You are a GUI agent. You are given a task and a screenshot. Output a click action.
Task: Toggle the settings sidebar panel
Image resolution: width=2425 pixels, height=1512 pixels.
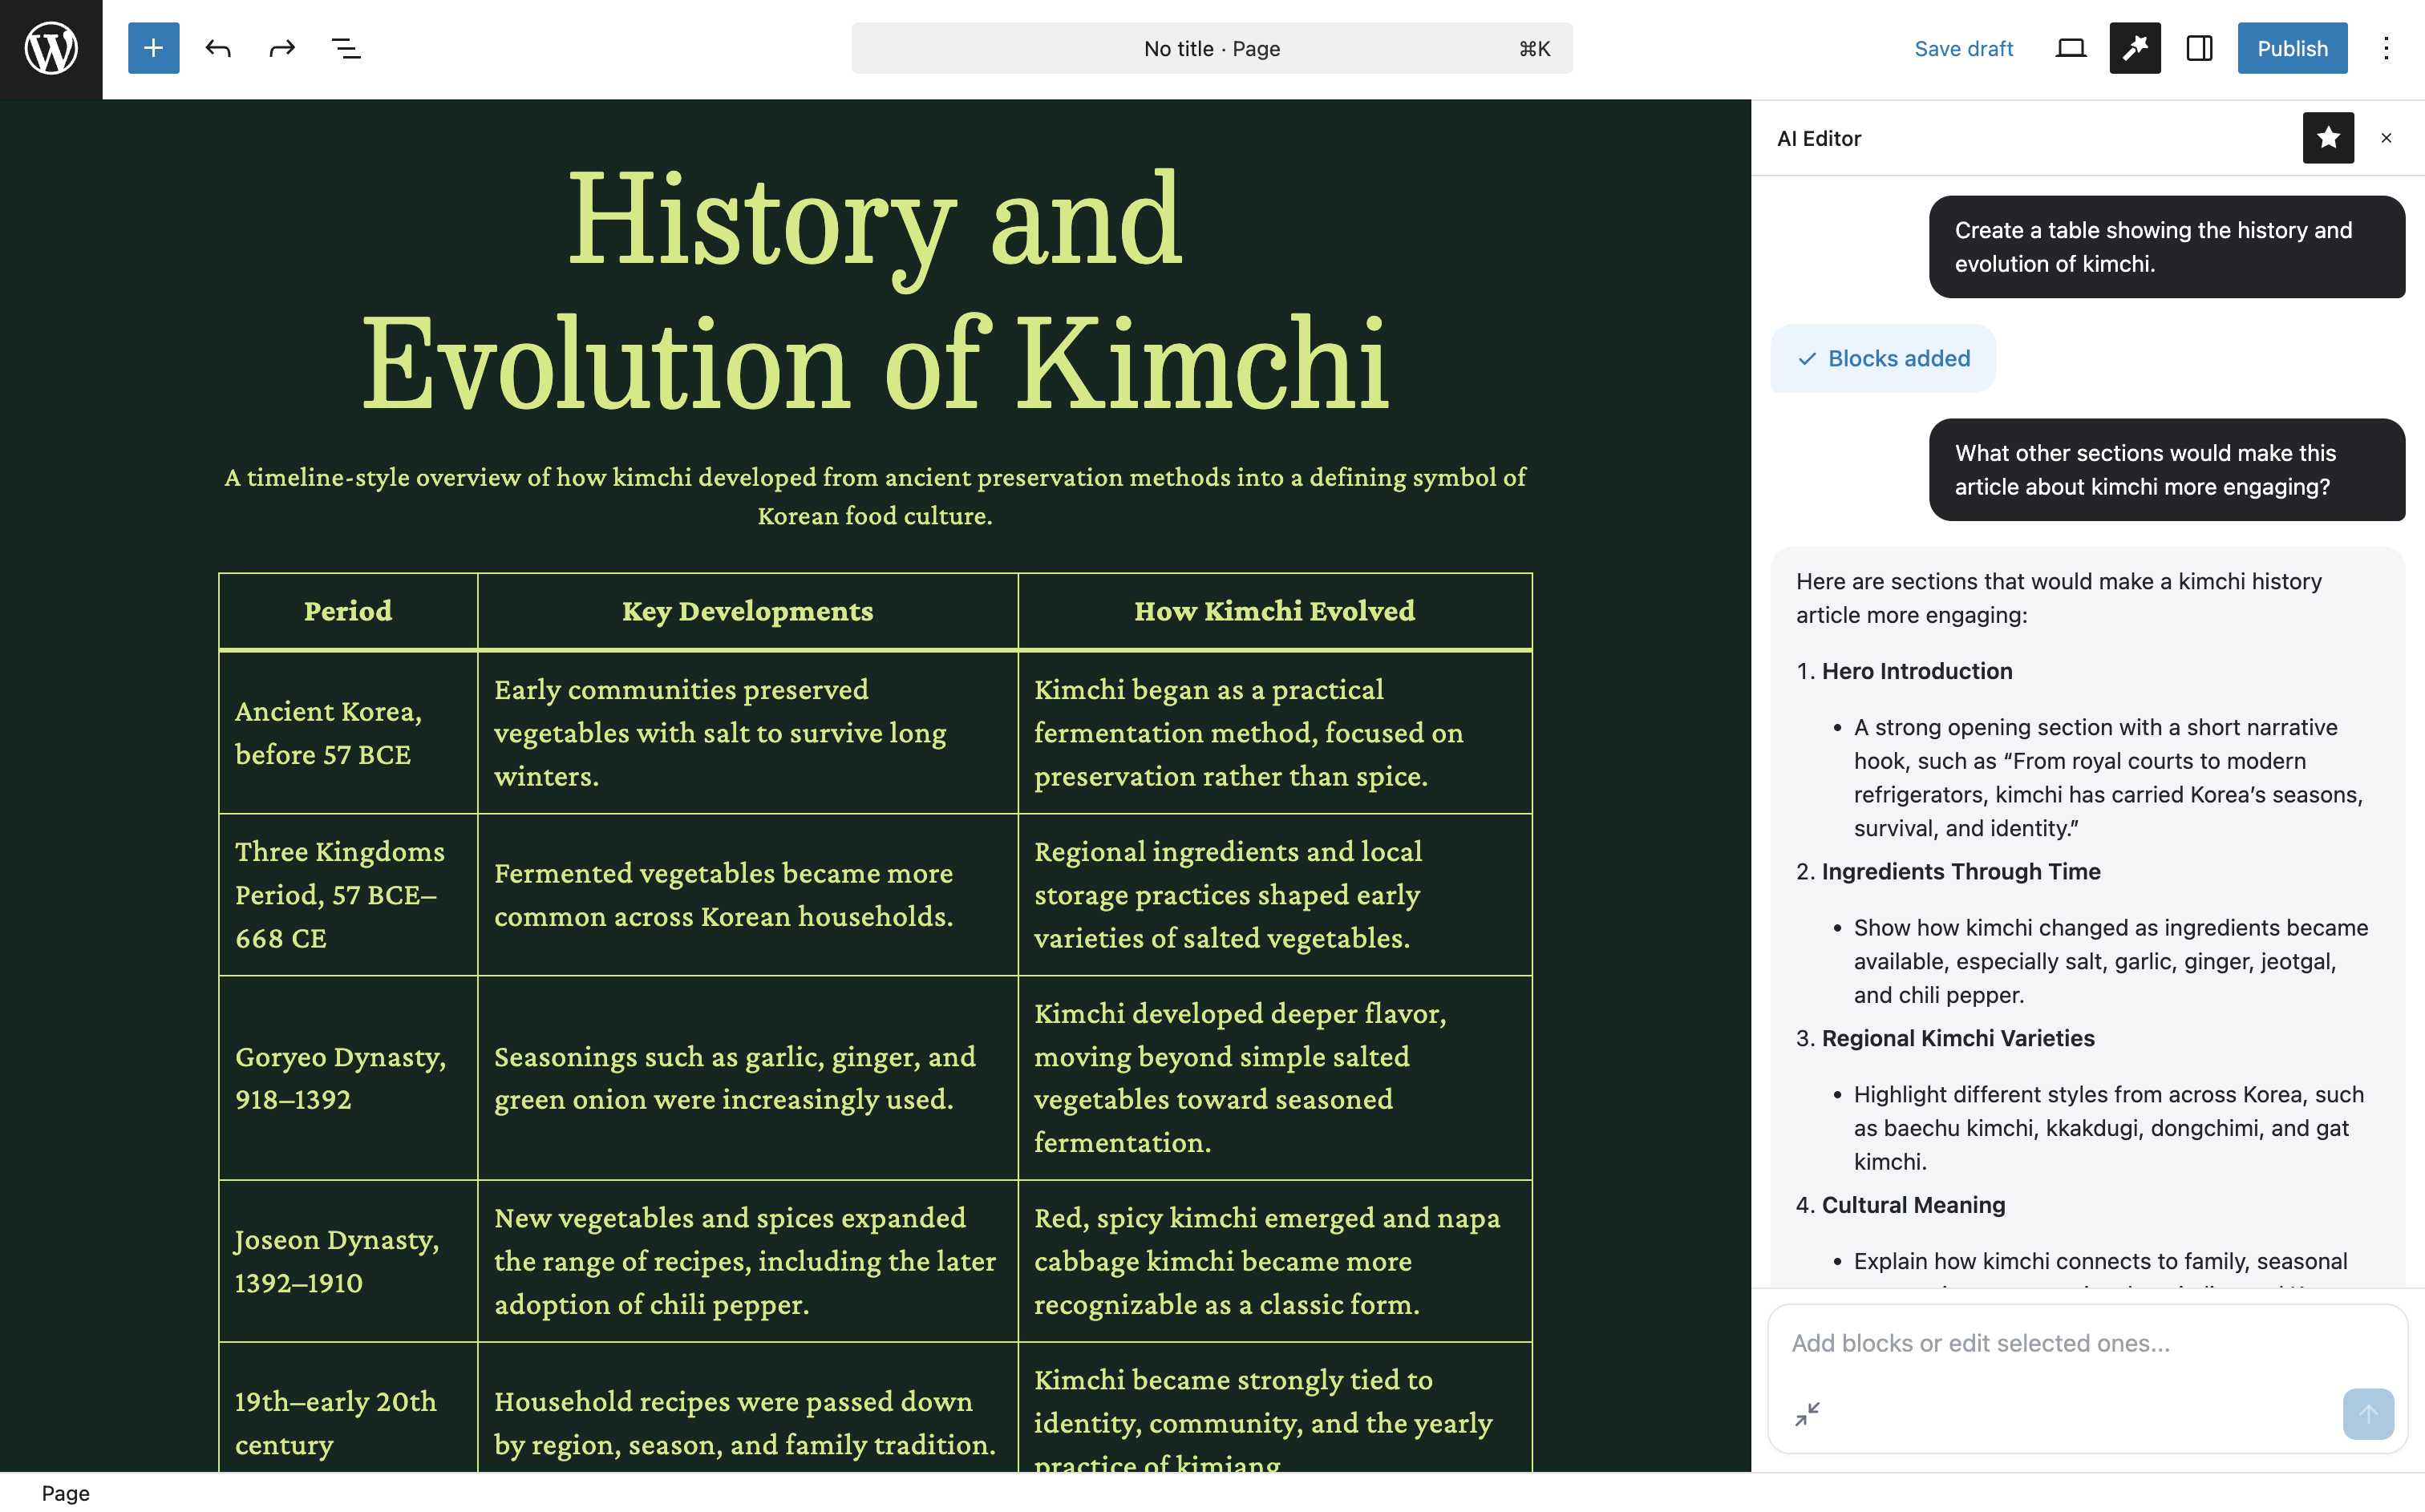click(2199, 48)
